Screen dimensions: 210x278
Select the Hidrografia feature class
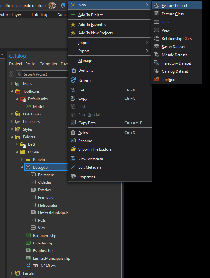[x=47, y=205]
